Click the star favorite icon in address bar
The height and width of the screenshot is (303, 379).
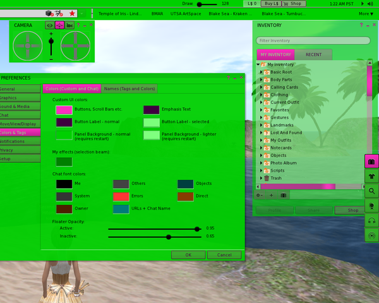(x=72, y=13)
